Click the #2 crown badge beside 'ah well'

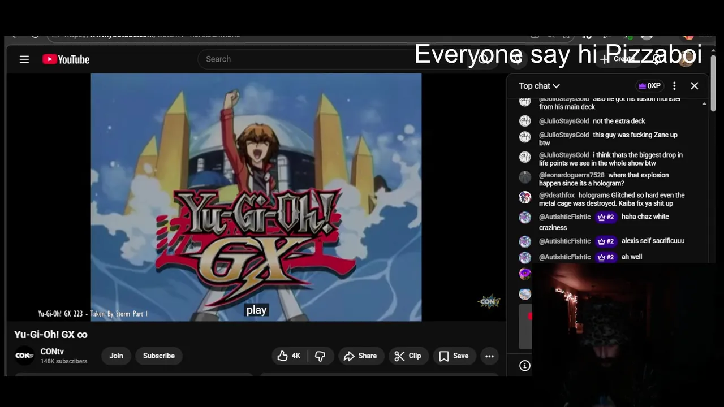pyautogui.click(x=606, y=257)
